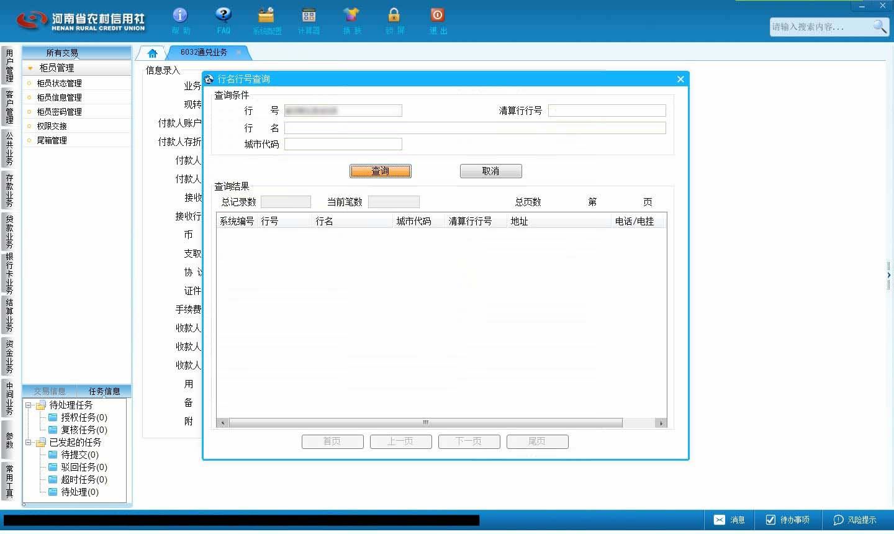Click the scrollbar right arrow in results
Screen dimensions: 894x534
[661, 423]
